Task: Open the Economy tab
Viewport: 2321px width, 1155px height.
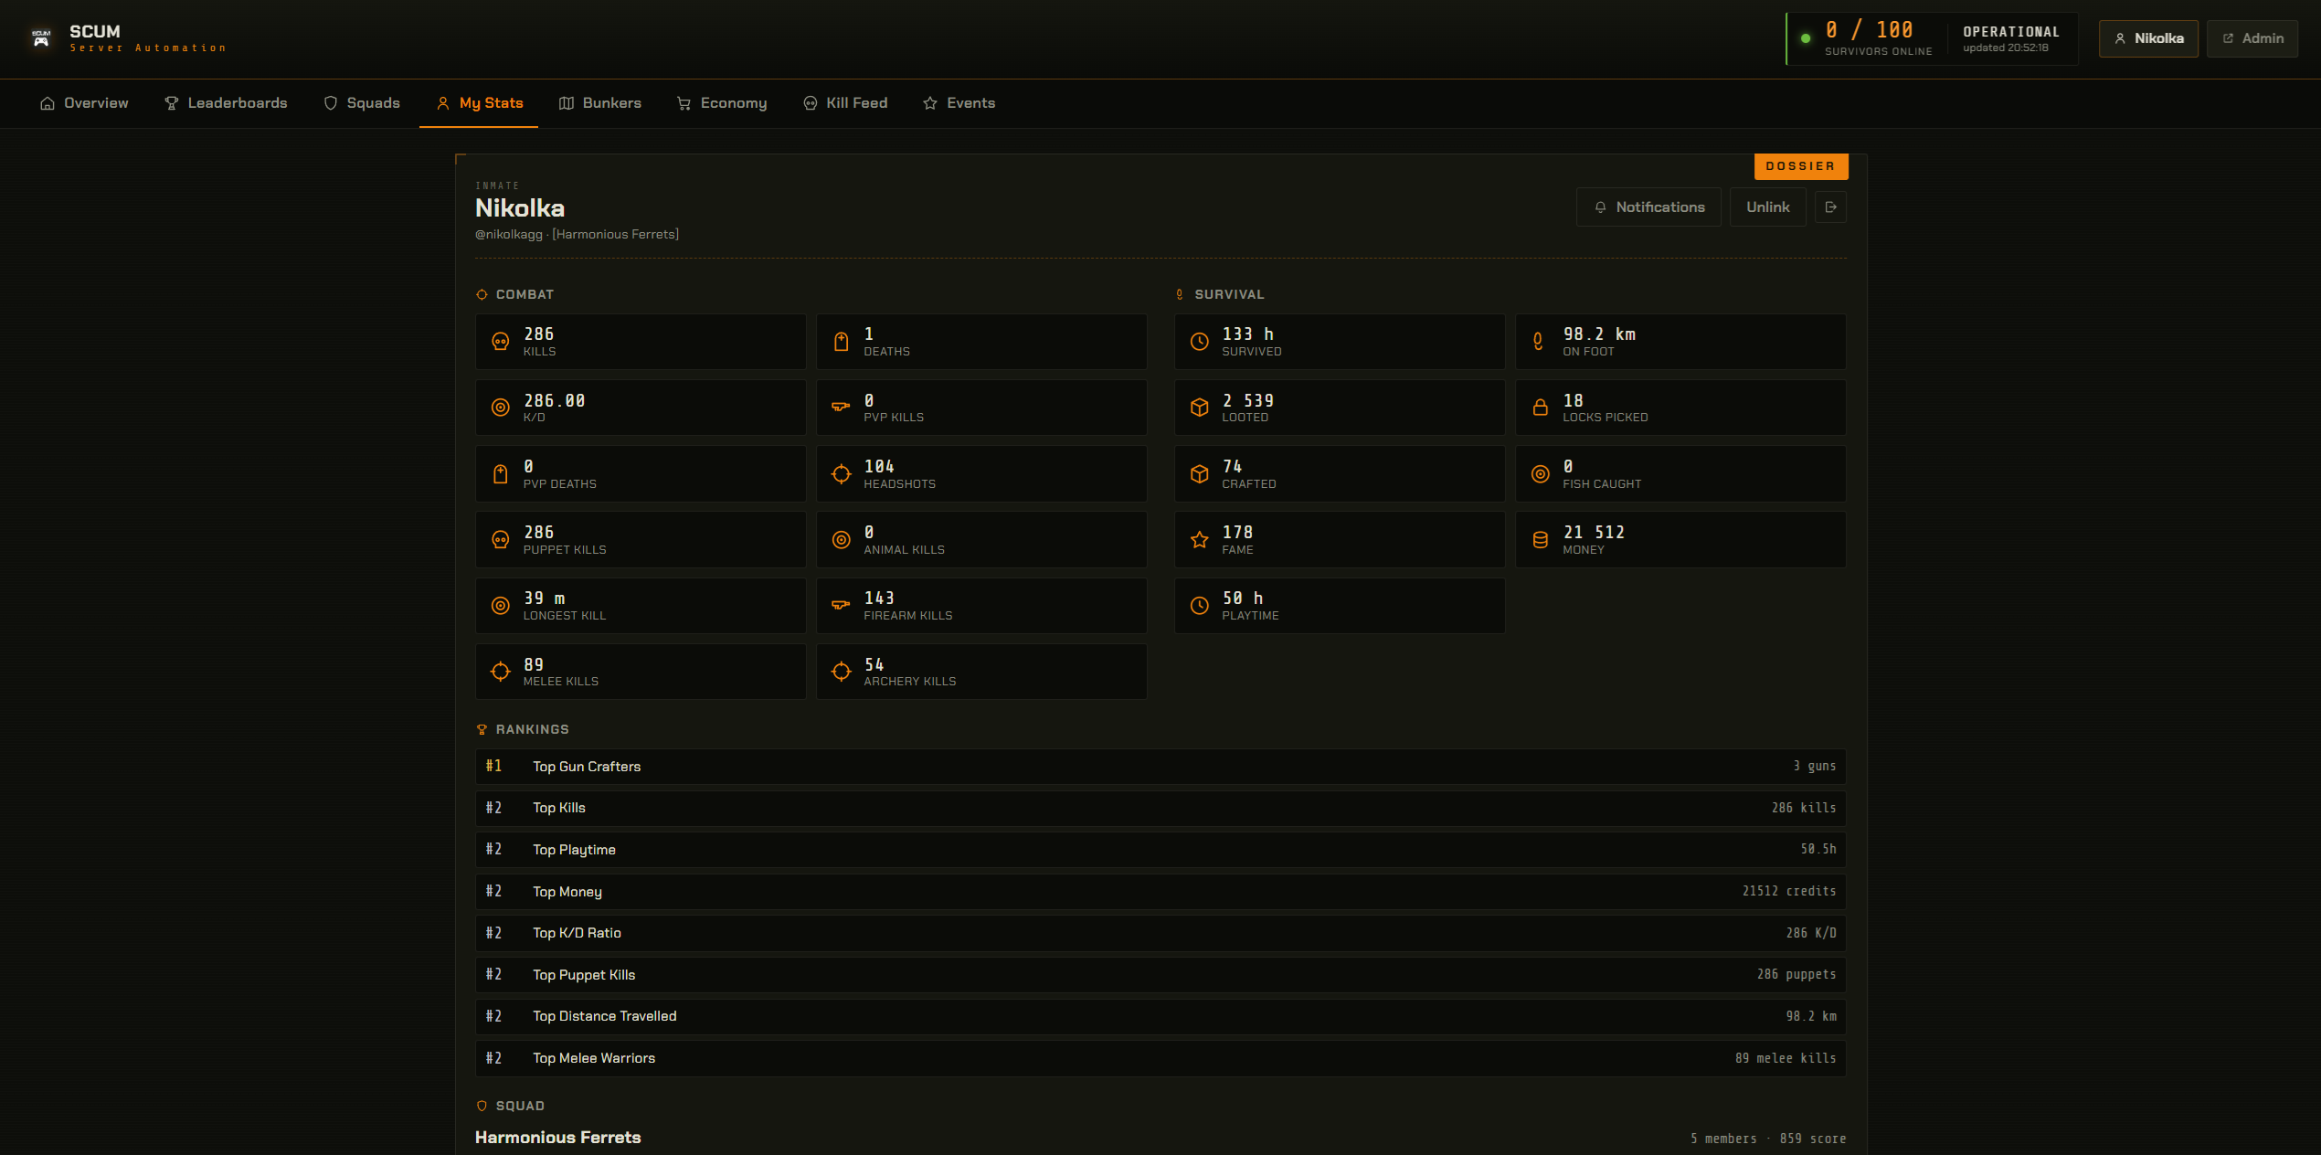Action: tap(722, 103)
